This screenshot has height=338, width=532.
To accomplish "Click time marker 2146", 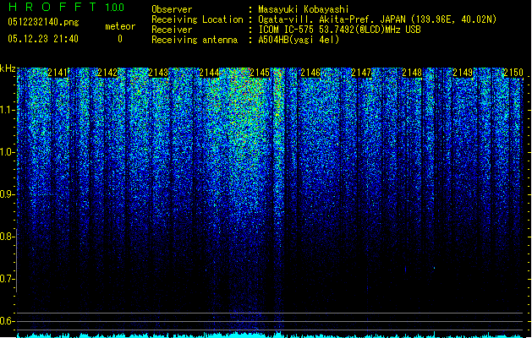I will tap(310, 73).
